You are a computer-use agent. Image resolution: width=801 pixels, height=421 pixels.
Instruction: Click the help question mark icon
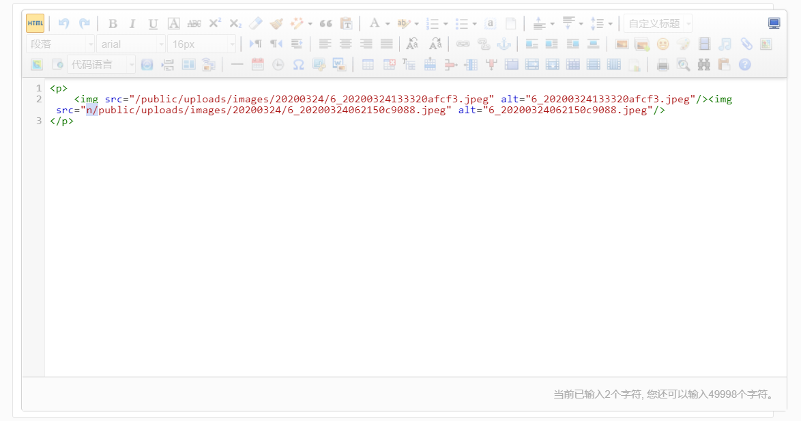click(x=744, y=64)
